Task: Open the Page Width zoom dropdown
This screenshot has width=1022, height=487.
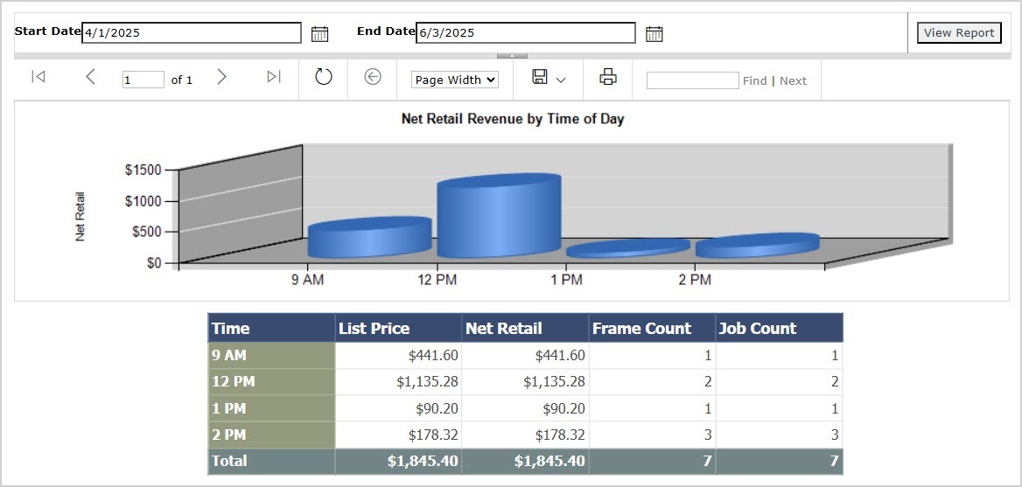Action: pos(455,80)
